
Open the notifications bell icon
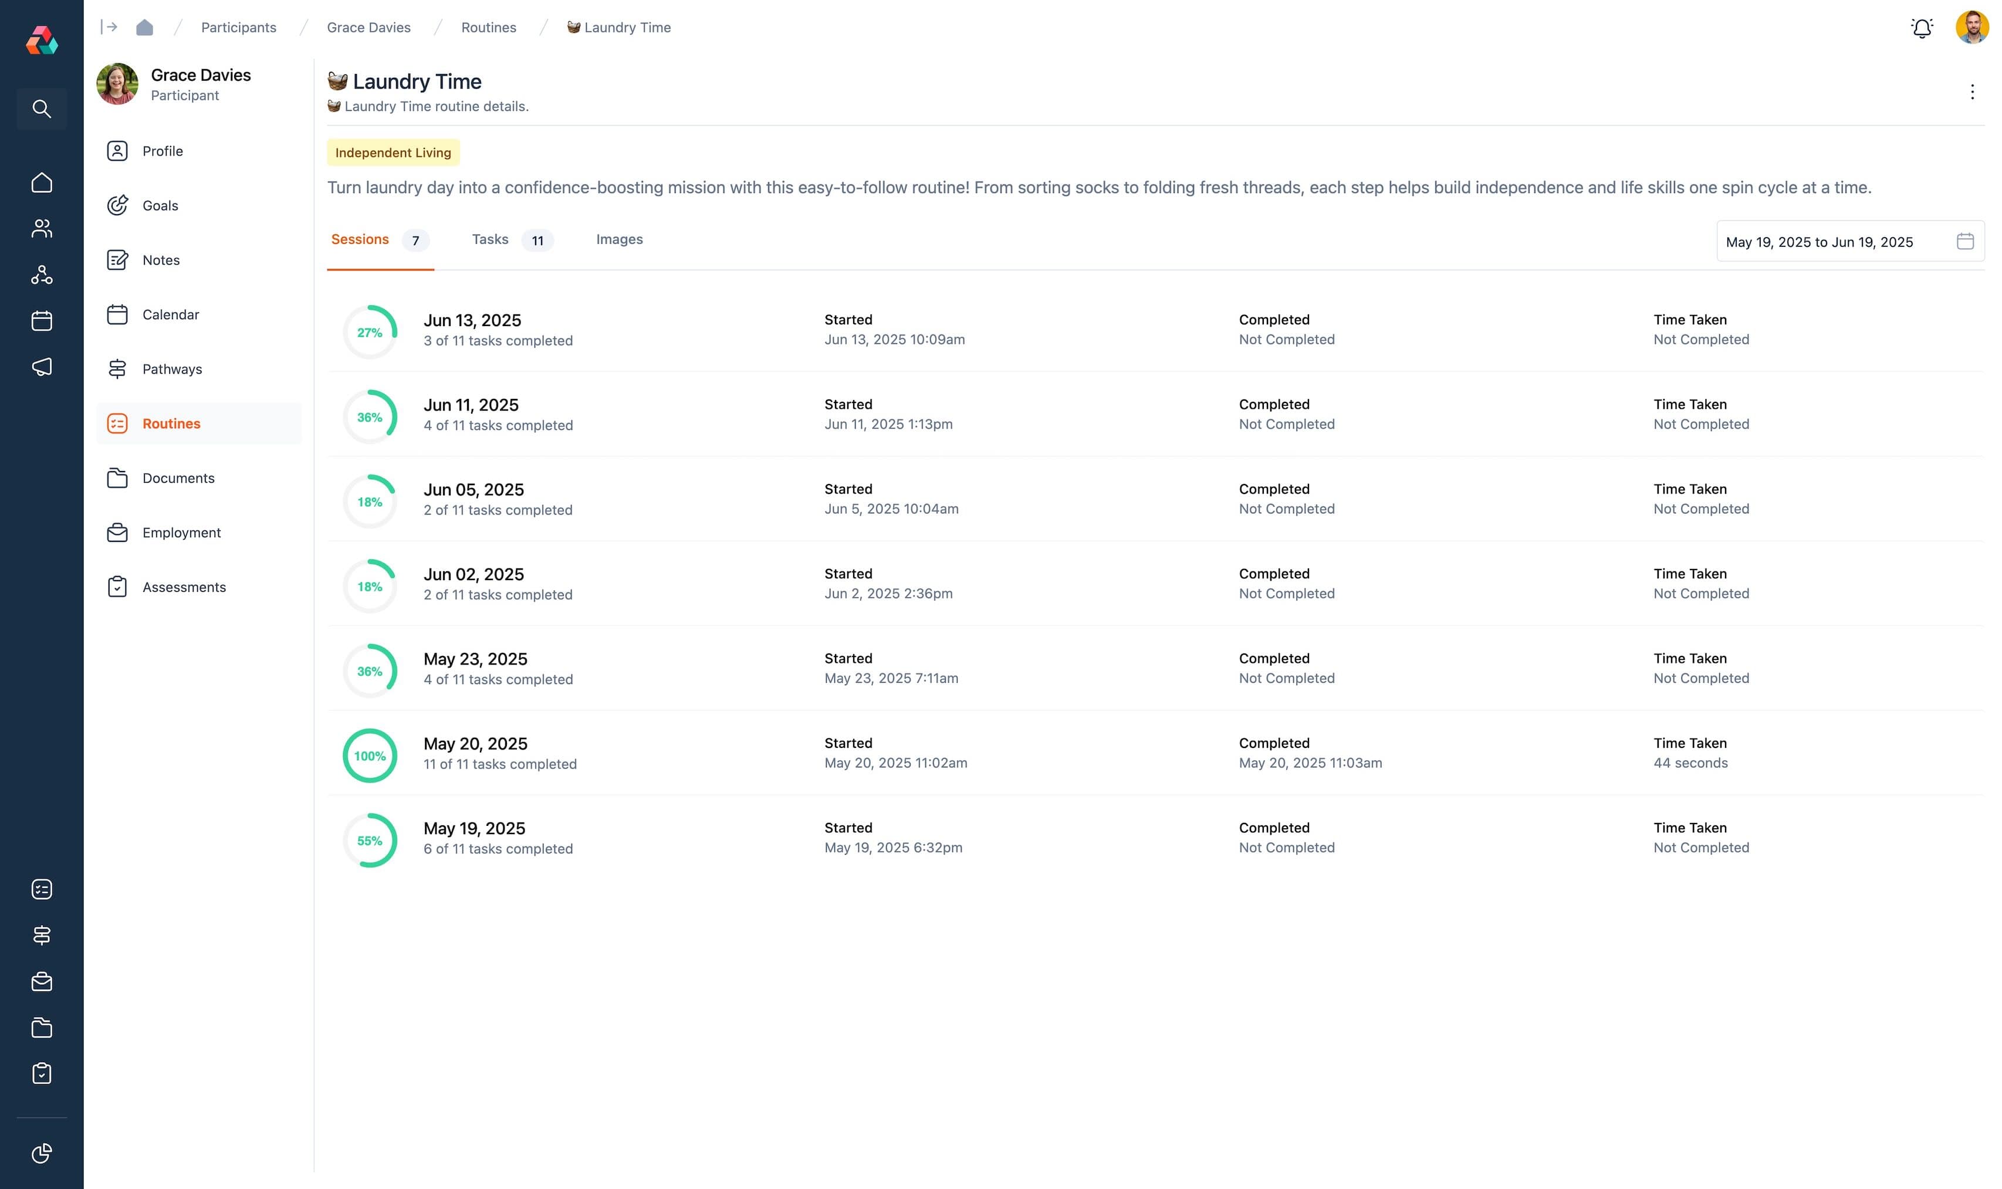point(1921,28)
